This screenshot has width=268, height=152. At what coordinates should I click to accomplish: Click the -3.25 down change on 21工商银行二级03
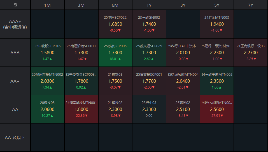pos(251,59)
